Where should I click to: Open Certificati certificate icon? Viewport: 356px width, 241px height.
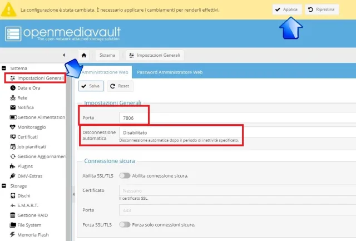tap(13, 137)
